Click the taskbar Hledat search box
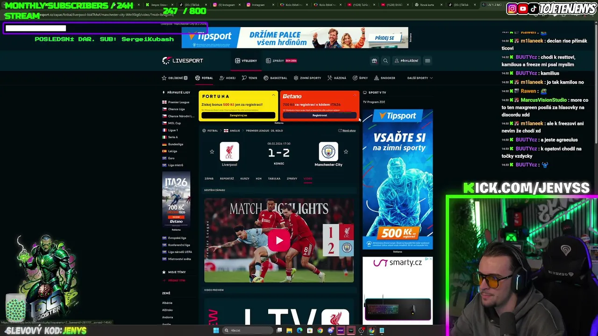The height and width of the screenshot is (336, 598). click(x=247, y=330)
